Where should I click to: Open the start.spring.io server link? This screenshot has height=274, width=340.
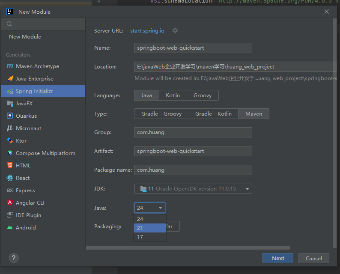pos(147,31)
